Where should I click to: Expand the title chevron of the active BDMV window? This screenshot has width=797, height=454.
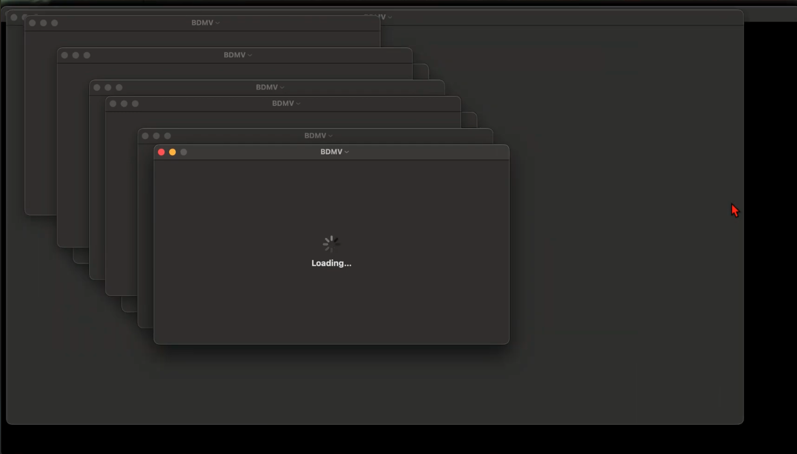[x=347, y=152]
